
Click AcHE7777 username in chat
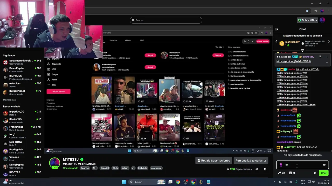(x=290, y=147)
